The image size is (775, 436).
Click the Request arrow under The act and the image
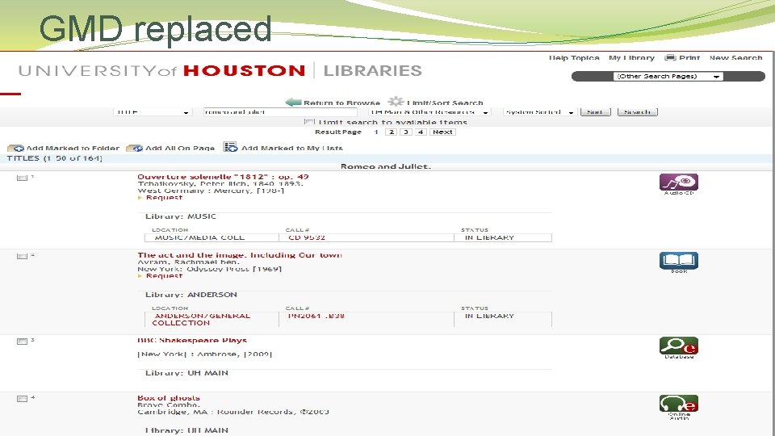coord(140,275)
